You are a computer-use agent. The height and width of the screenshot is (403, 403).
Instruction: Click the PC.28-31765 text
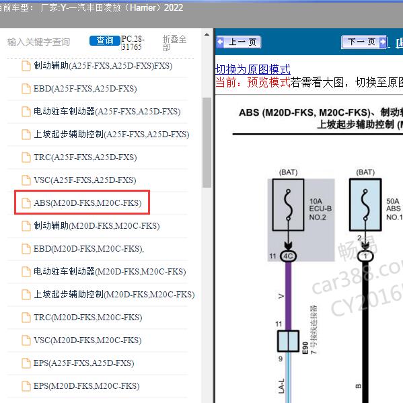click(x=133, y=42)
